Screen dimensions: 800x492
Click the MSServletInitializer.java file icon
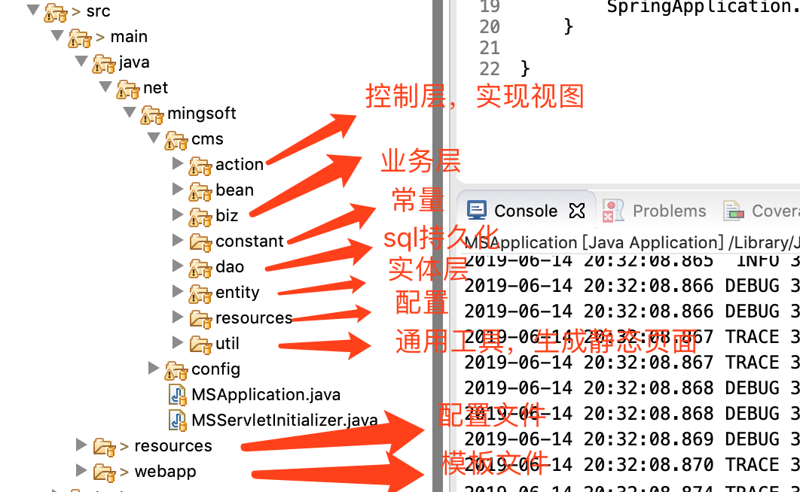point(177,420)
